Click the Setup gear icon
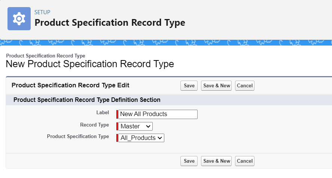The image size is (332, 178). point(19,19)
